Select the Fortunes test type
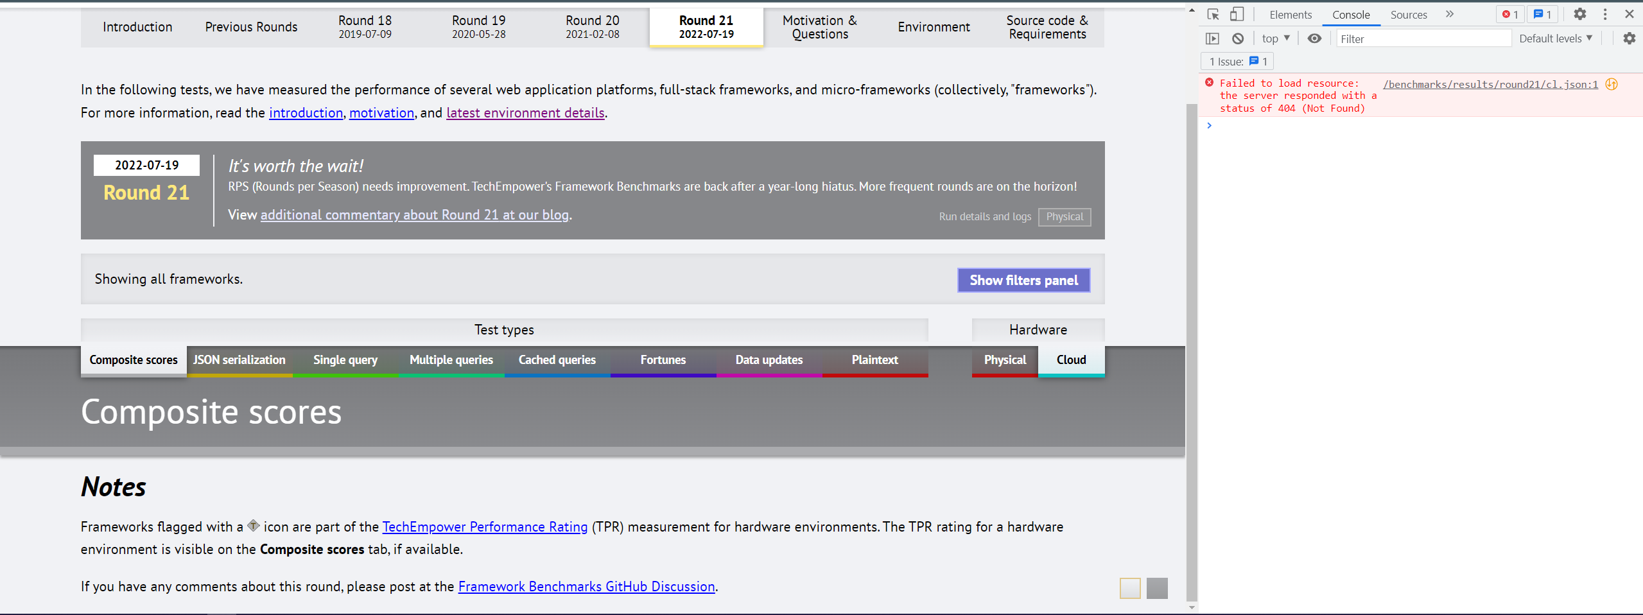This screenshot has width=1643, height=615. [x=663, y=360]
